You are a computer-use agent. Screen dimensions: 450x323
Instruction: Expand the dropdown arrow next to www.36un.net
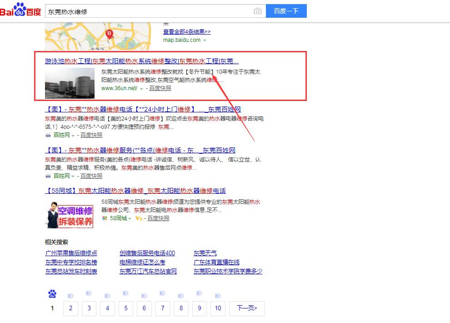coord(141,89)
